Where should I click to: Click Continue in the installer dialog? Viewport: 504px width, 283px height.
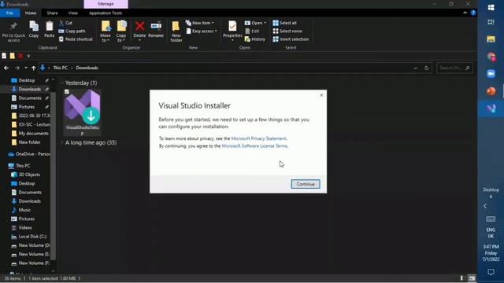click(x=306, y=184)
